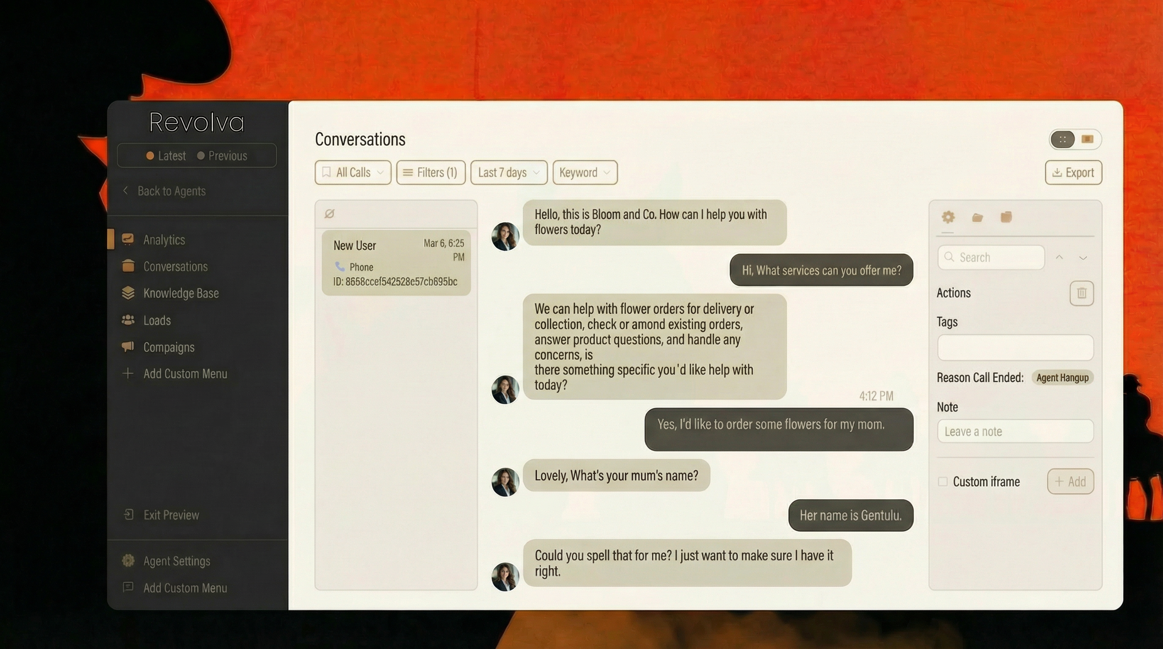This screenshot has width=1163, height=649.
Task: Go to Conversations in the sidebar
Action: [175, 267]
